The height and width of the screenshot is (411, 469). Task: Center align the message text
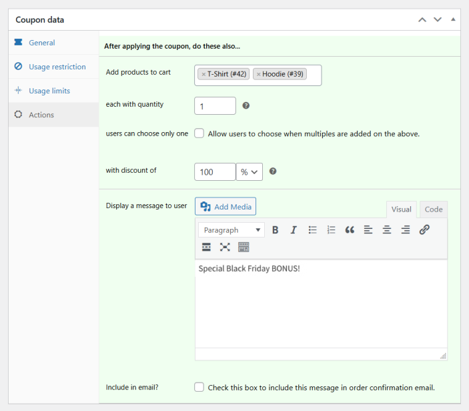[x=387, y=230]
